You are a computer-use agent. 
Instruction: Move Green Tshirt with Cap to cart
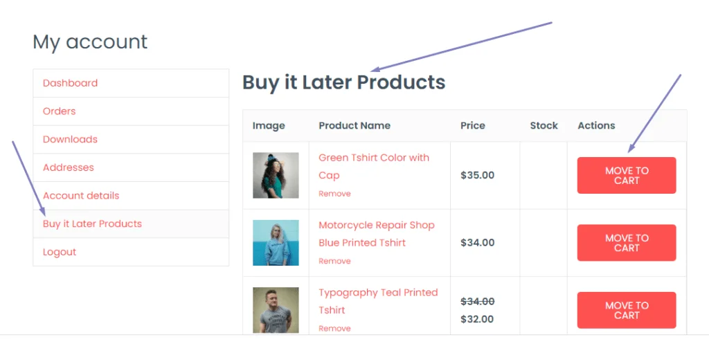[626, 176]
